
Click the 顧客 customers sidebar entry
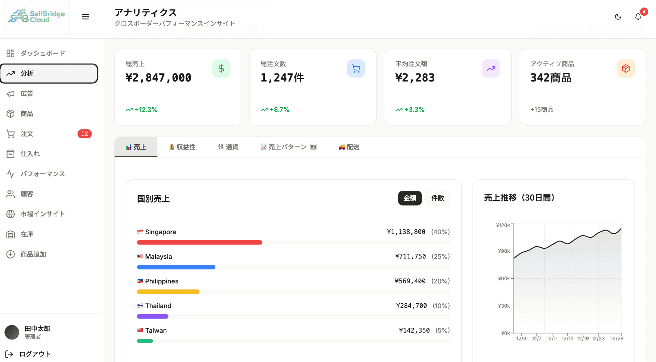[x=27, y=194]
